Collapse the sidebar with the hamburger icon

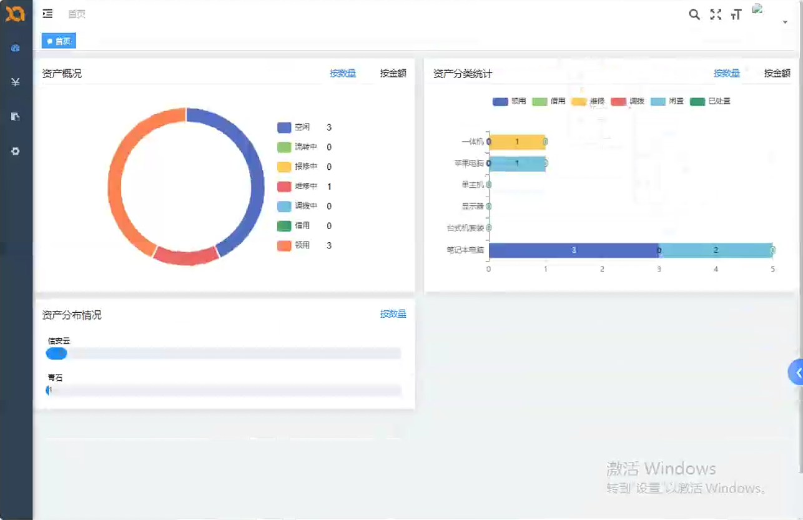pos(47,14)
